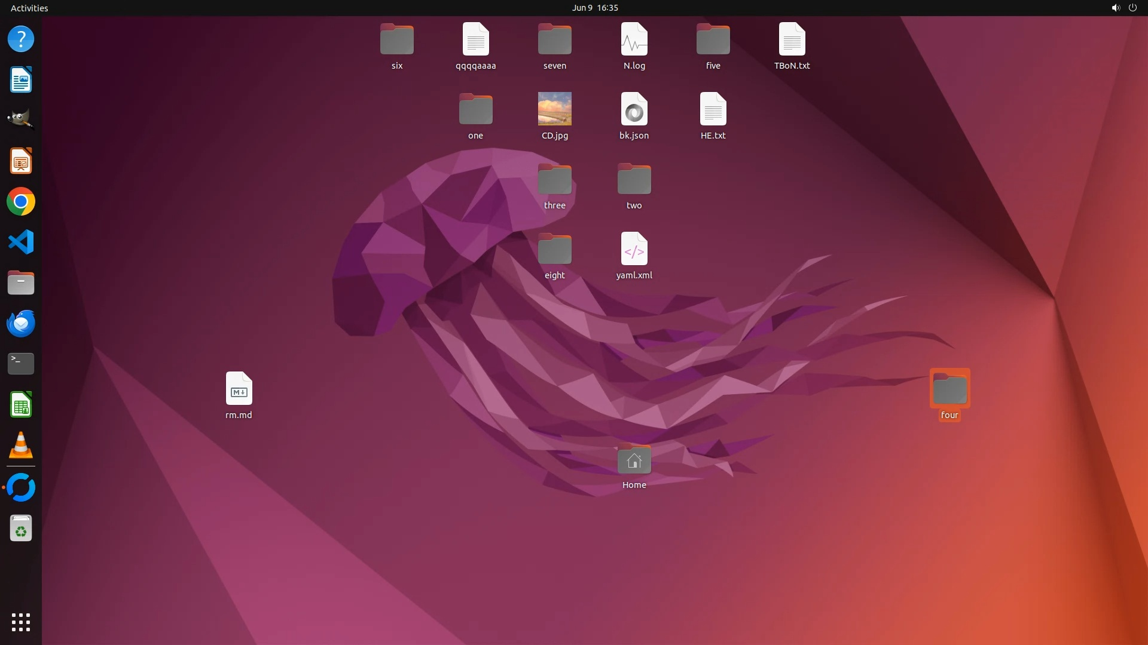Viewport: 1148px width, 645px height.
Task: Open LibreOffice Calc from dock
Action: click(21, 405)
